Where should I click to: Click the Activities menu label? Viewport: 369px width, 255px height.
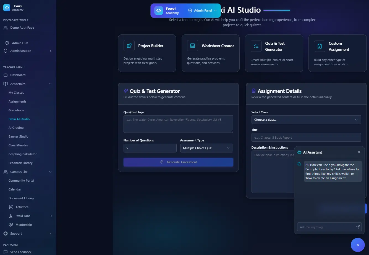point(22,207)
